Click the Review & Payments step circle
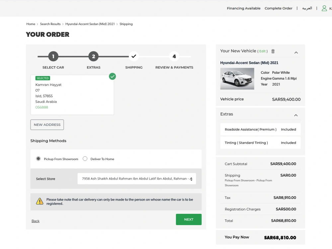The image size is (332, 249). 174,56
